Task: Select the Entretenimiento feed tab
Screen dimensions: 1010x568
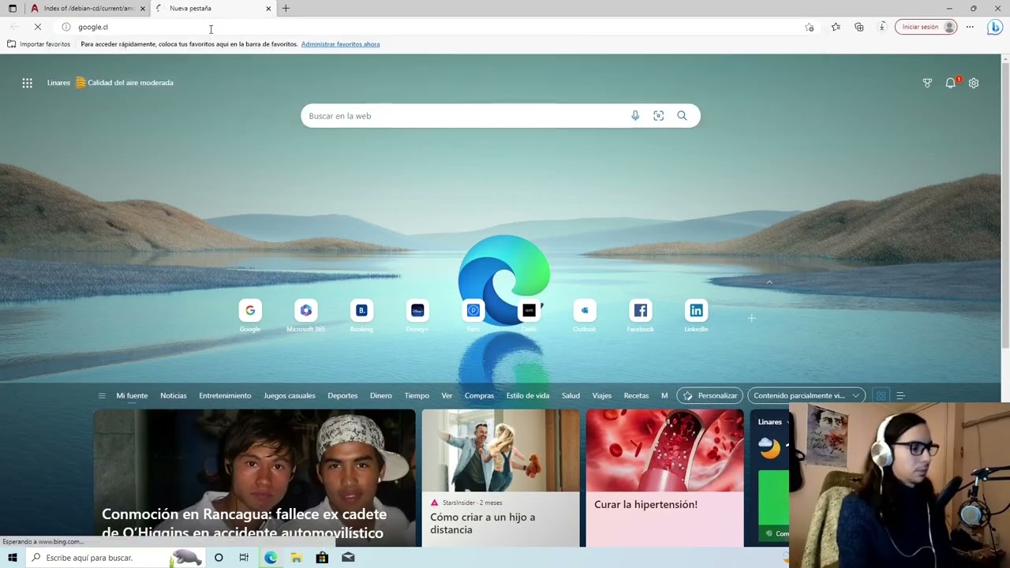Action: [225, 396]
